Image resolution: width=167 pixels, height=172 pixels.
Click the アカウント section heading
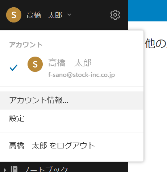26,45
